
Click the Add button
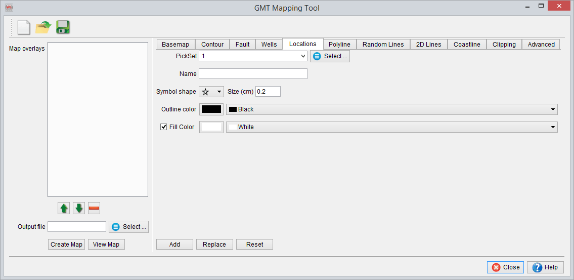point(174,245)
